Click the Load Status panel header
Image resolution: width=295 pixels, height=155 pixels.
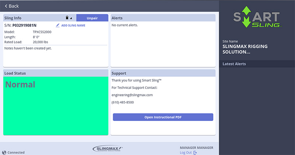tap(56, 73)
